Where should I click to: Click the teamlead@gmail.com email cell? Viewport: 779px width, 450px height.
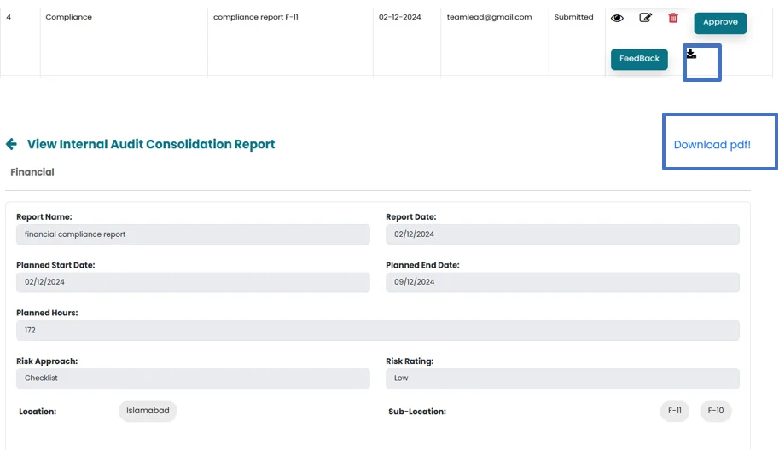pyautogui.click(x=489, y=17)
